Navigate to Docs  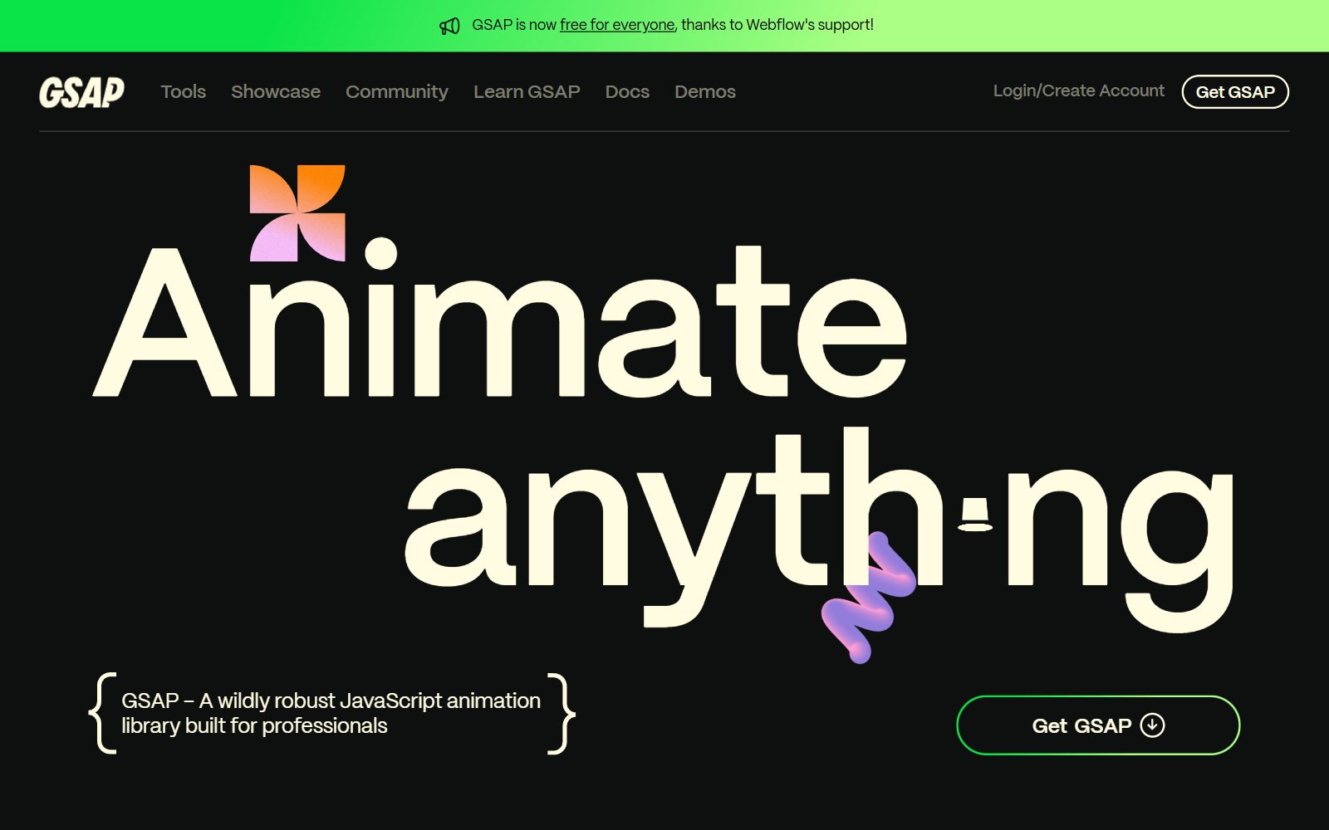(627, 91)
